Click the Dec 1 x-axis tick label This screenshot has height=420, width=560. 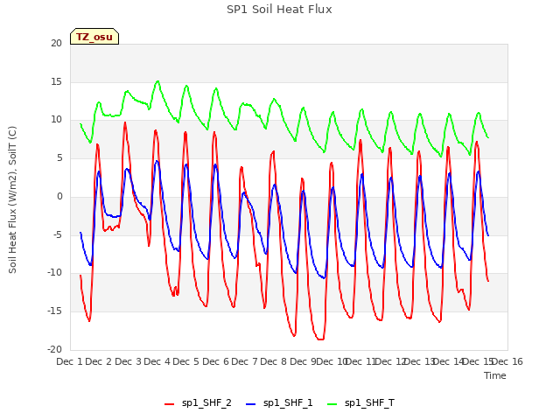coord(69,361)
